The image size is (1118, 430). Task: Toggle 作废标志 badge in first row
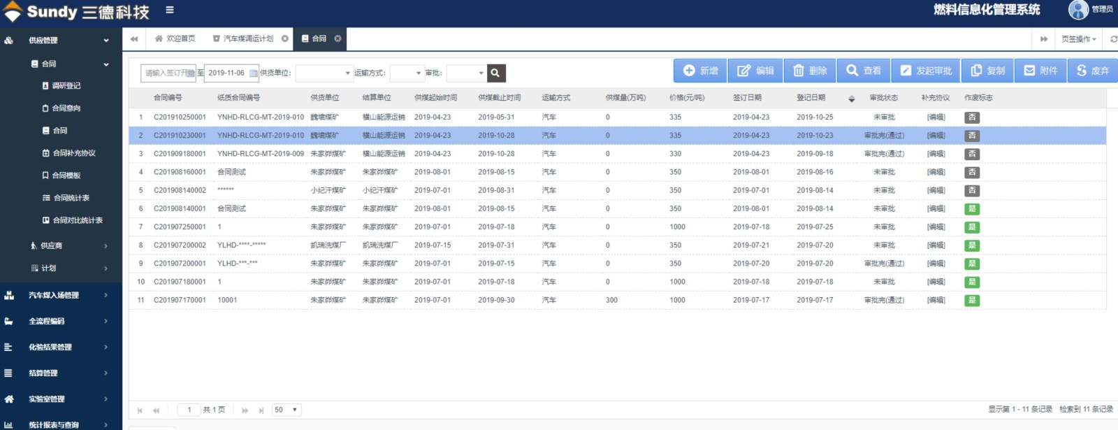972,117
